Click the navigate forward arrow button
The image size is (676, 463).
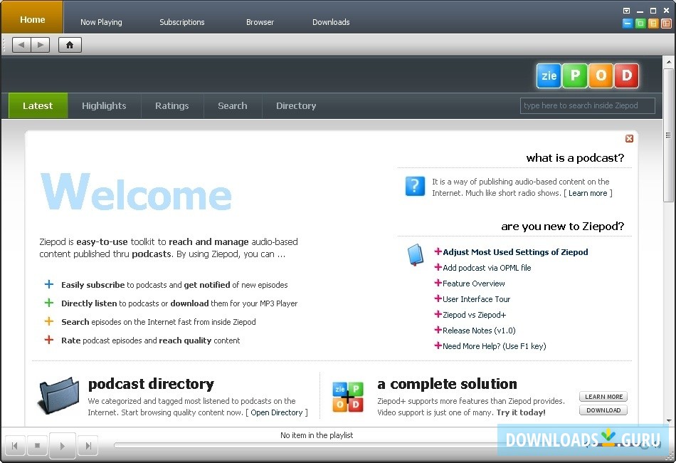click(x=40, y=44)
